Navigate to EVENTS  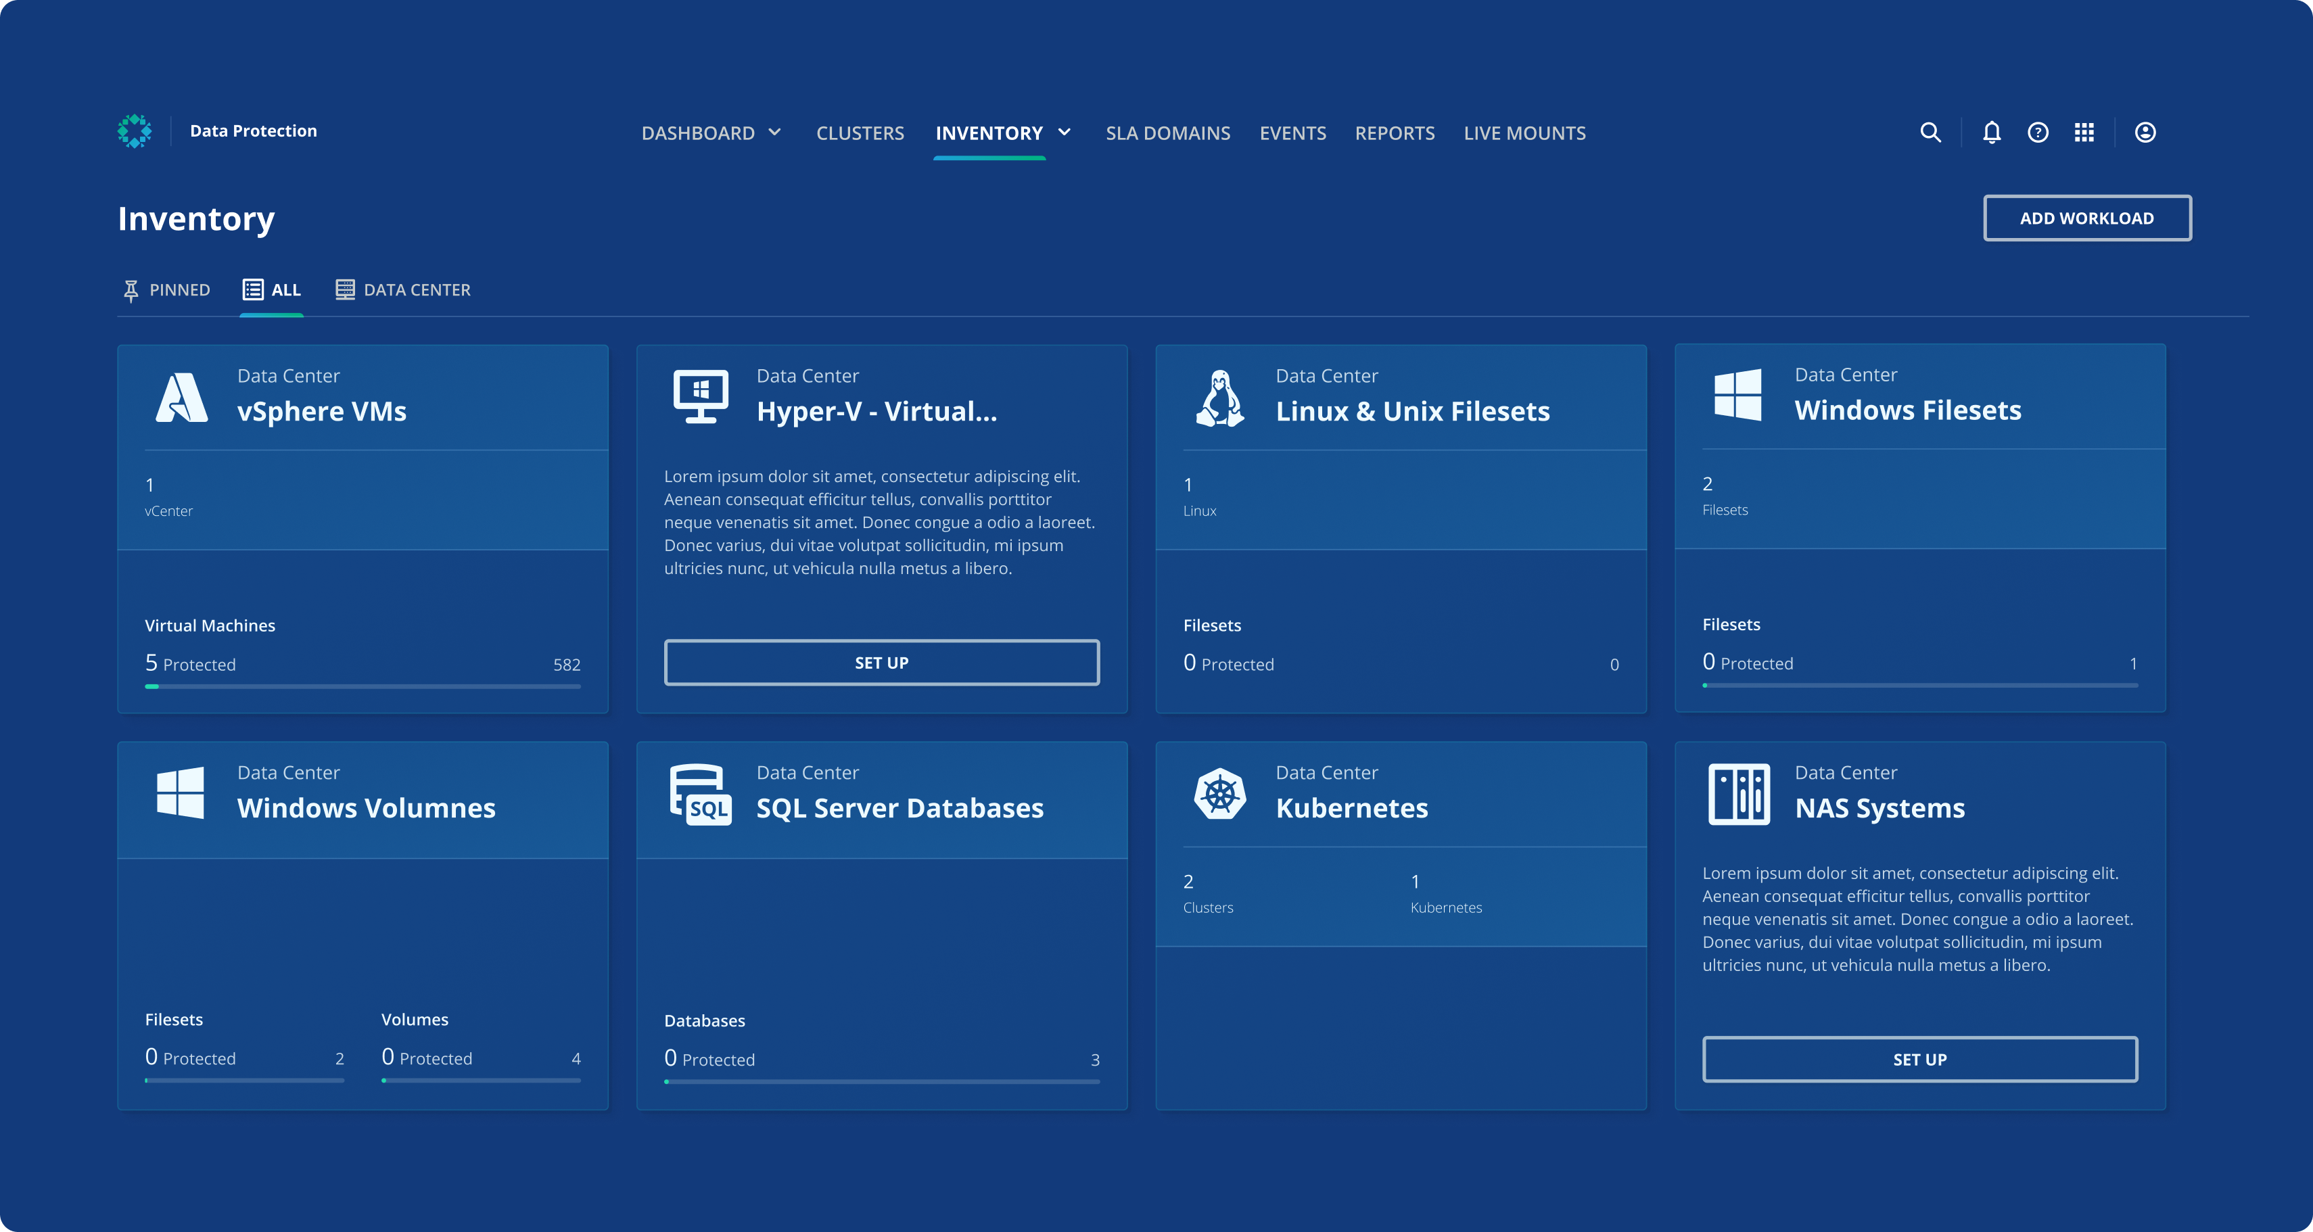[1292, 133]
